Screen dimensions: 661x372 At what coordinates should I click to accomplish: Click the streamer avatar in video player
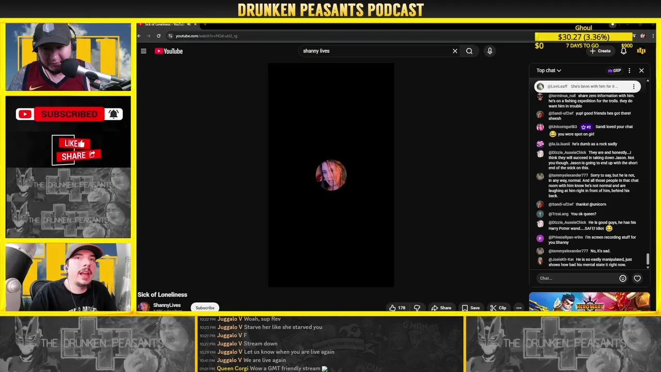(x=331, y=175)
